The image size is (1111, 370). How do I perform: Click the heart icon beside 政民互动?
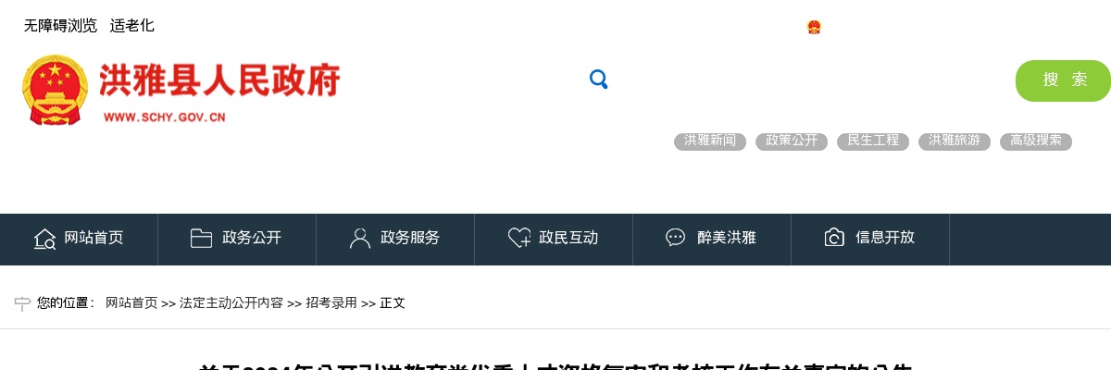pyautogui.click(x=519, y=238)
